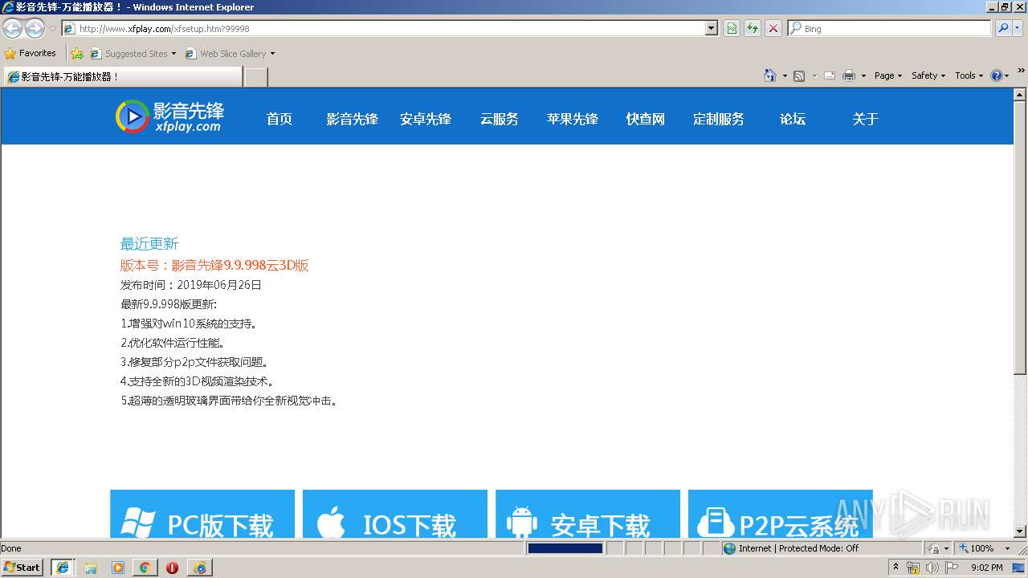
Task: Click the Home icon in the command bar
Action: coord(770,75)
